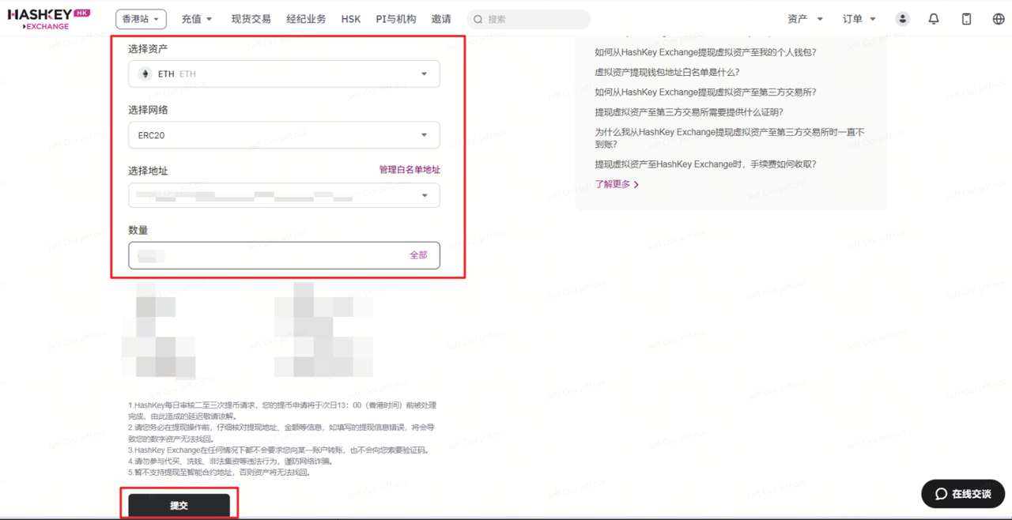Open the notifications bell
This screenshot has height=520, width=1012.
(x=934, y=19)
